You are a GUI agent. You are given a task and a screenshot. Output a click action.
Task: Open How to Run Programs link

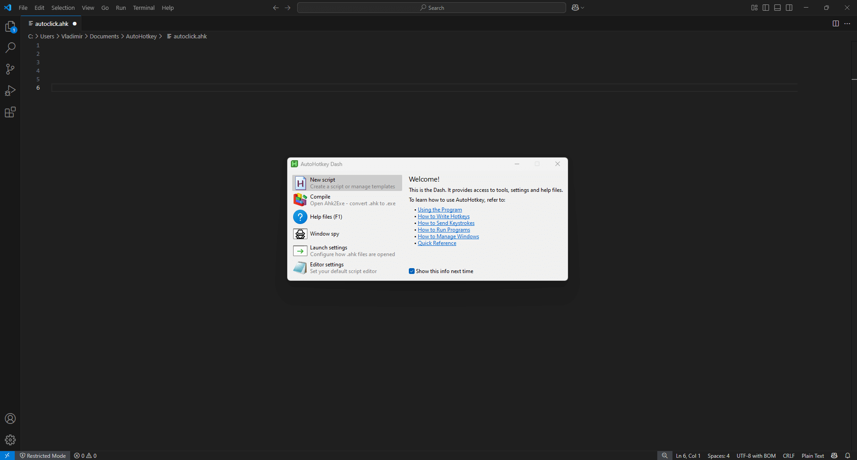[444, 230]
